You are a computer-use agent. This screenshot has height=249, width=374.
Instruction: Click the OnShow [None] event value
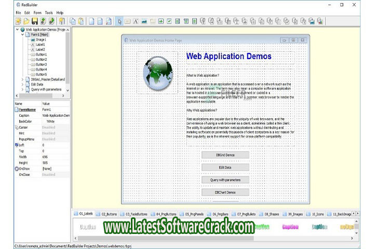[56, 169]
